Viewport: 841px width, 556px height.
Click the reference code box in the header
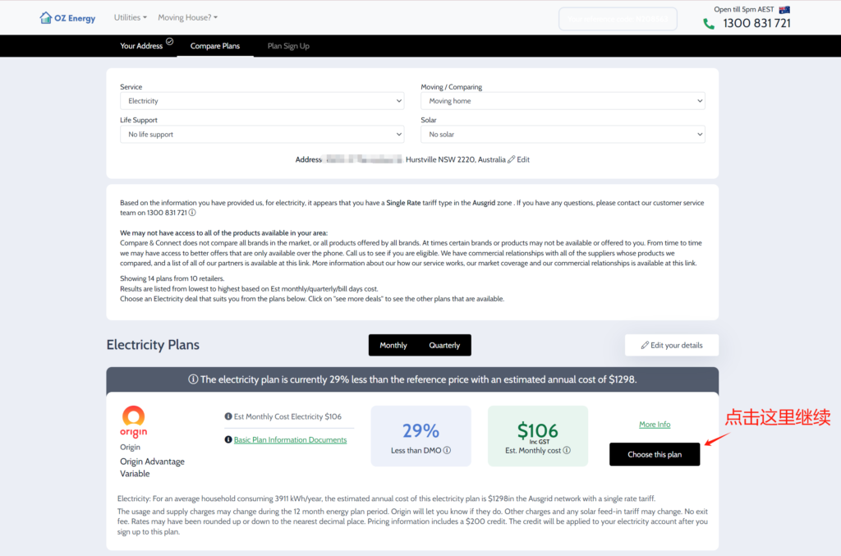[618, 19]
